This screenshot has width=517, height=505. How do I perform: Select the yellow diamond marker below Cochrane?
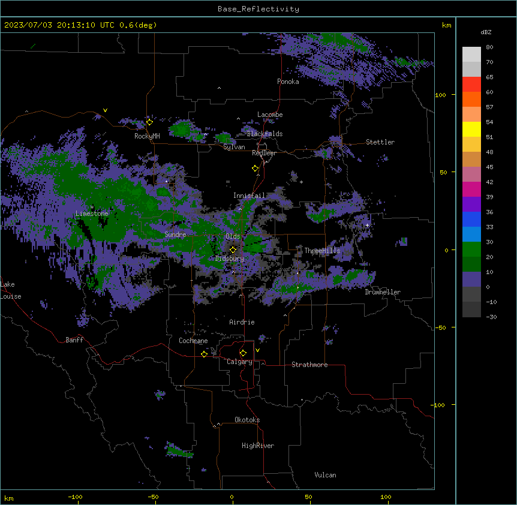[x=204, y=354]
